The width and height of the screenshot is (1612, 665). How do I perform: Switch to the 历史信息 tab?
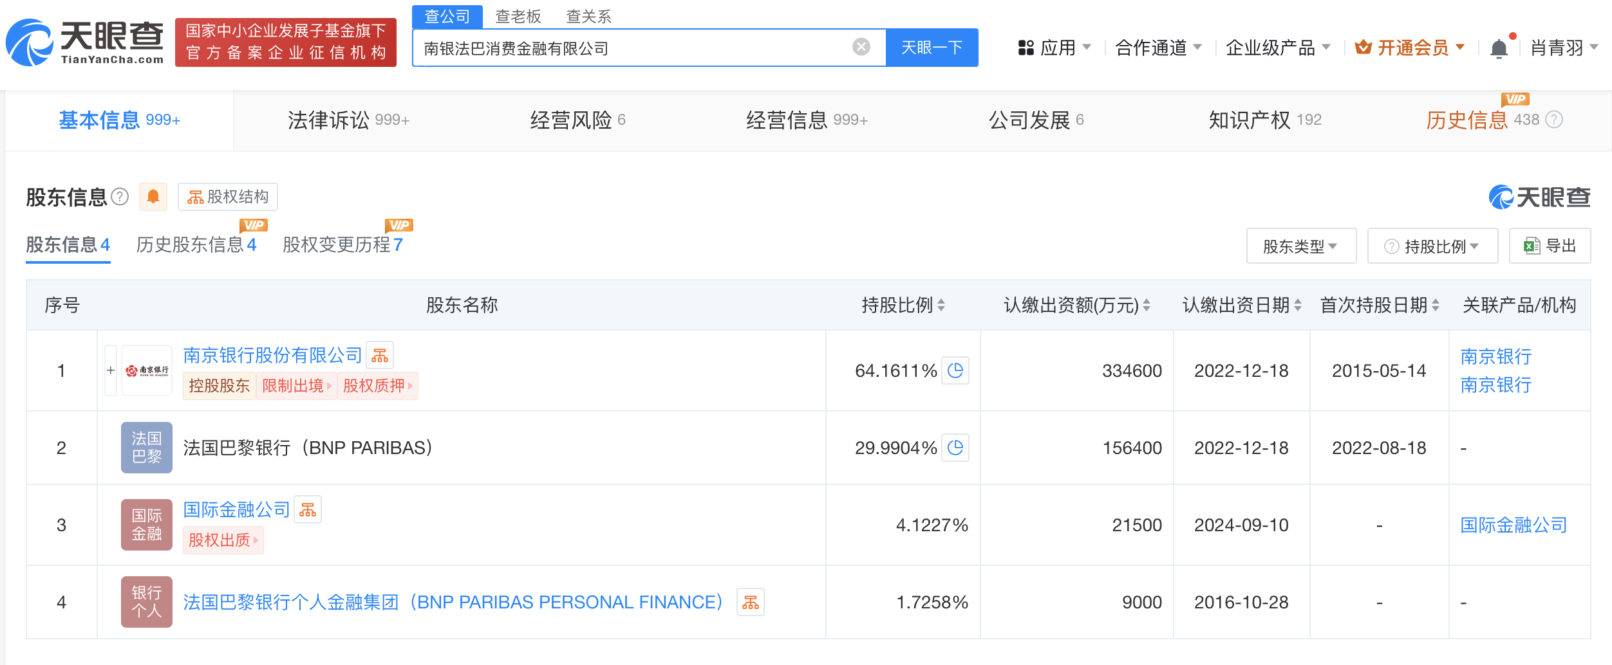(x=1482, y=120)
